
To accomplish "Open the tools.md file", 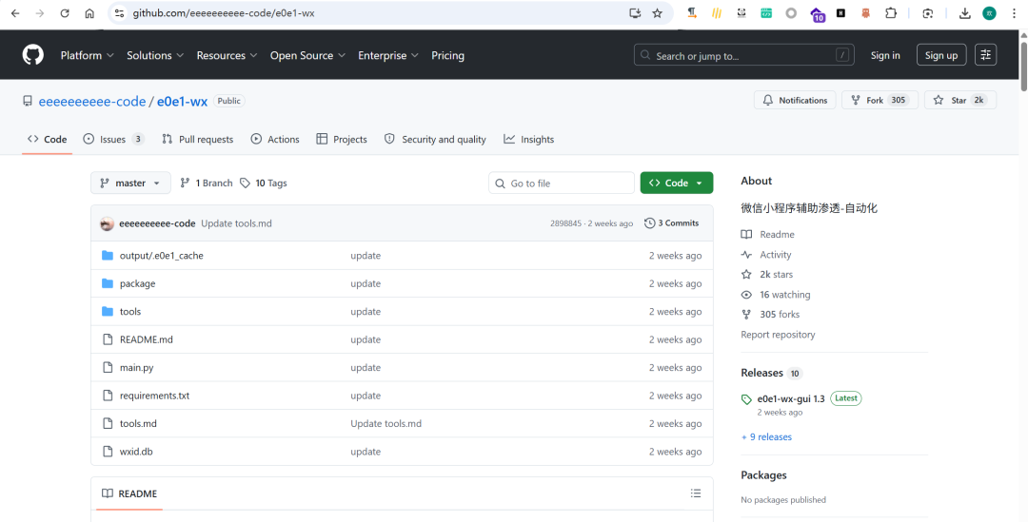I will click(138, 424).
